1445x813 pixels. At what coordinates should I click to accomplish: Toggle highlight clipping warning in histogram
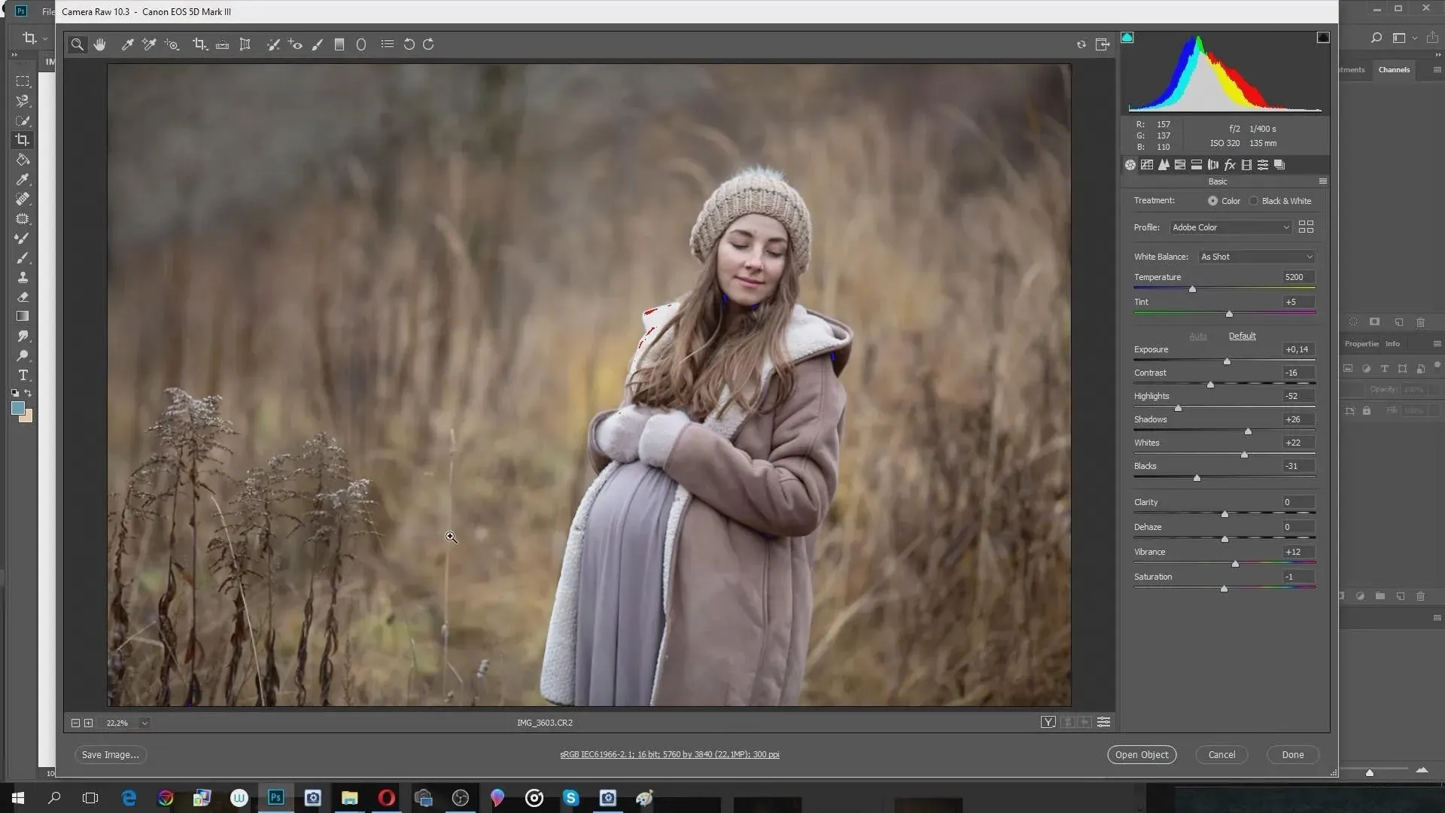pos(1323,38)
